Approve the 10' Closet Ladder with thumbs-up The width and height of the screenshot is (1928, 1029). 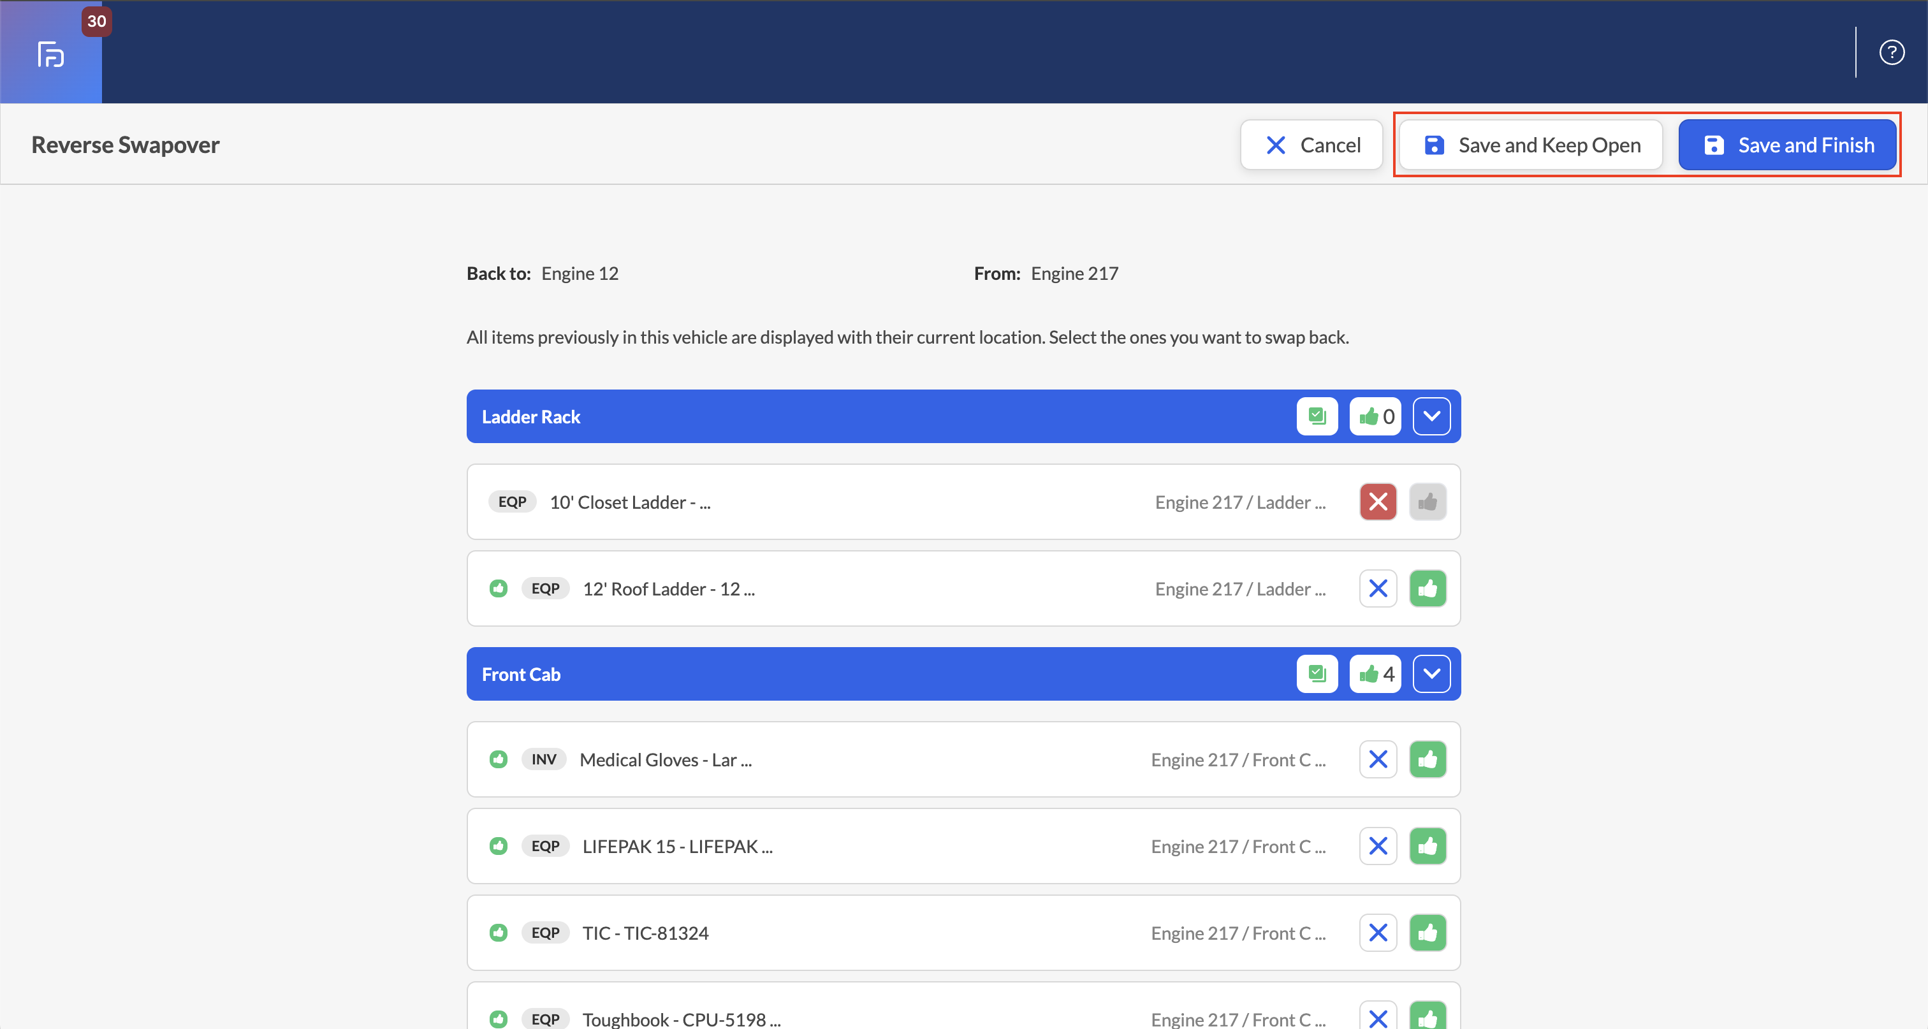[1428, 501]
